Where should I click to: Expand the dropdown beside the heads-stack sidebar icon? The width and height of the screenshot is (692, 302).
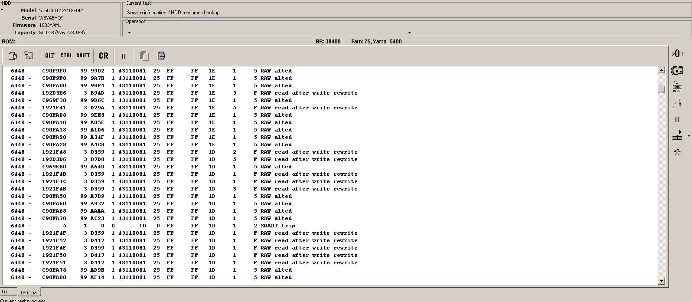point(689,136)
